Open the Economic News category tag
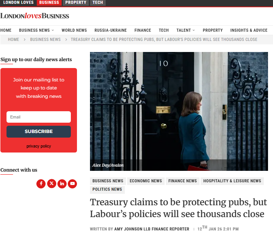Image resolution: width=273 pixels, height=232 pixels. (146, 181)
